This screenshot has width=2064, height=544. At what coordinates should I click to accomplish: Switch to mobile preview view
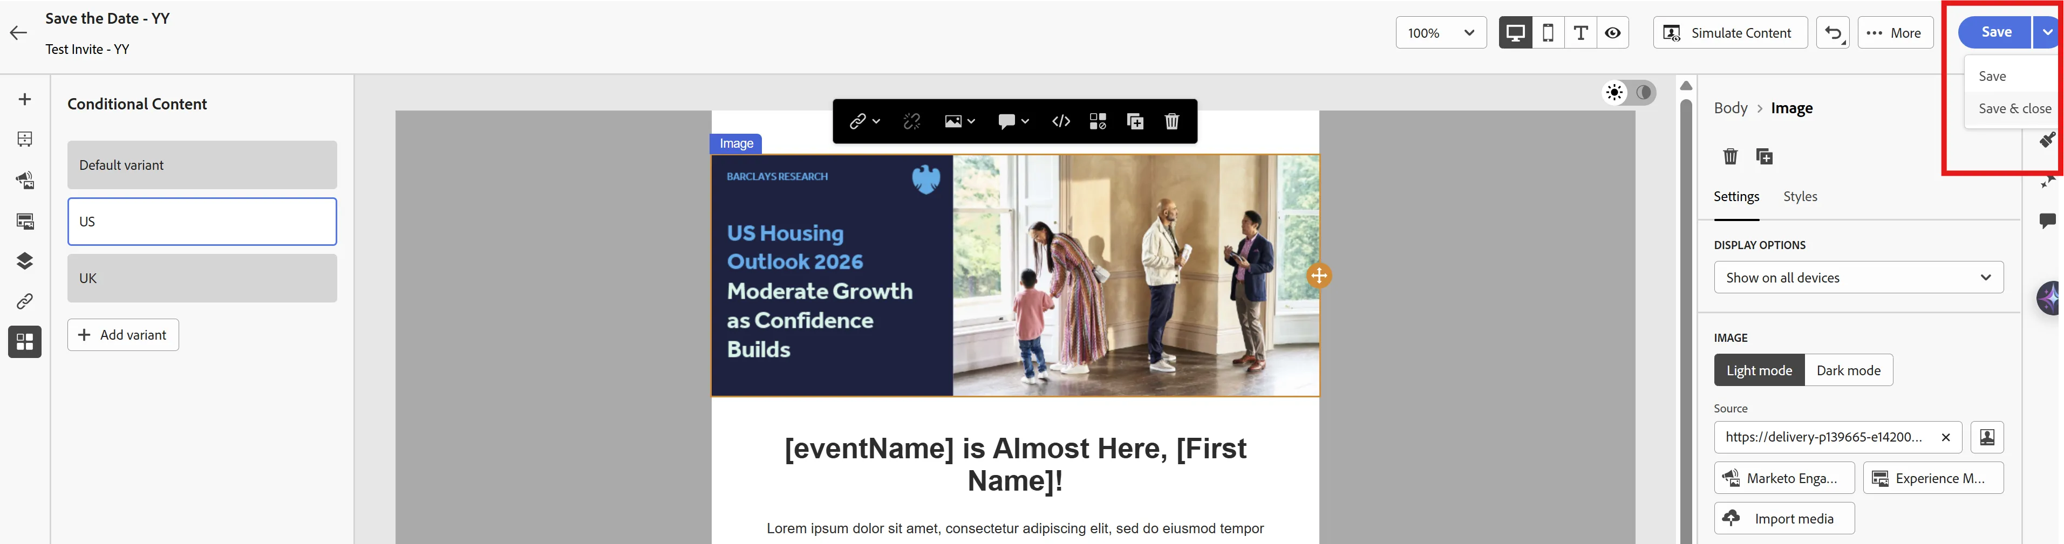(x=1548, y=33)
